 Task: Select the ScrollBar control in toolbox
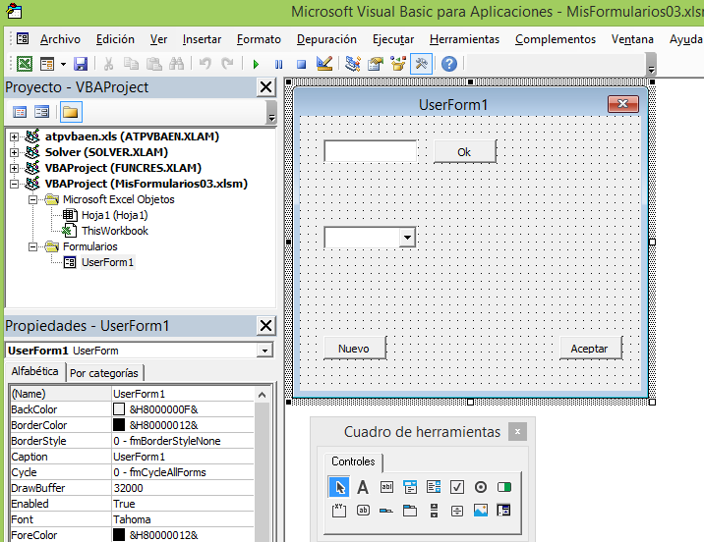(x=434, y=511)
